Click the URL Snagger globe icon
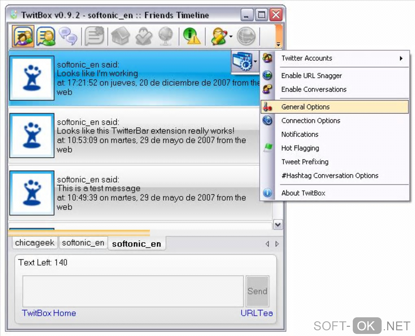 tap(267, 75)
